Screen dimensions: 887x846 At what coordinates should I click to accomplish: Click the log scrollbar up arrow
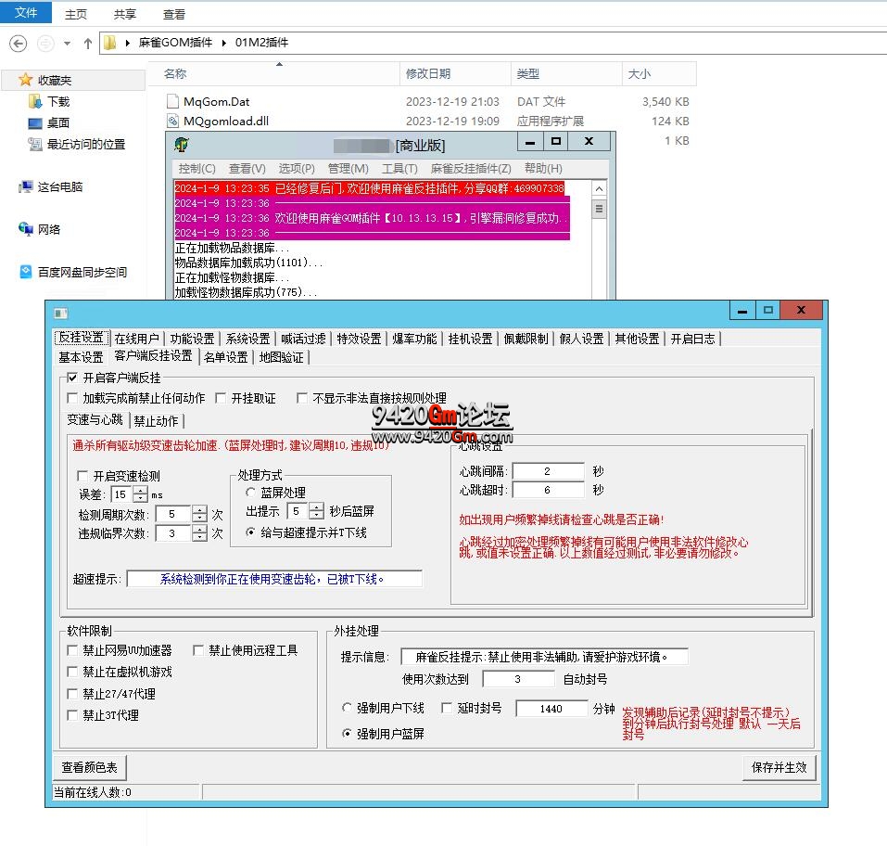[599, 188]
